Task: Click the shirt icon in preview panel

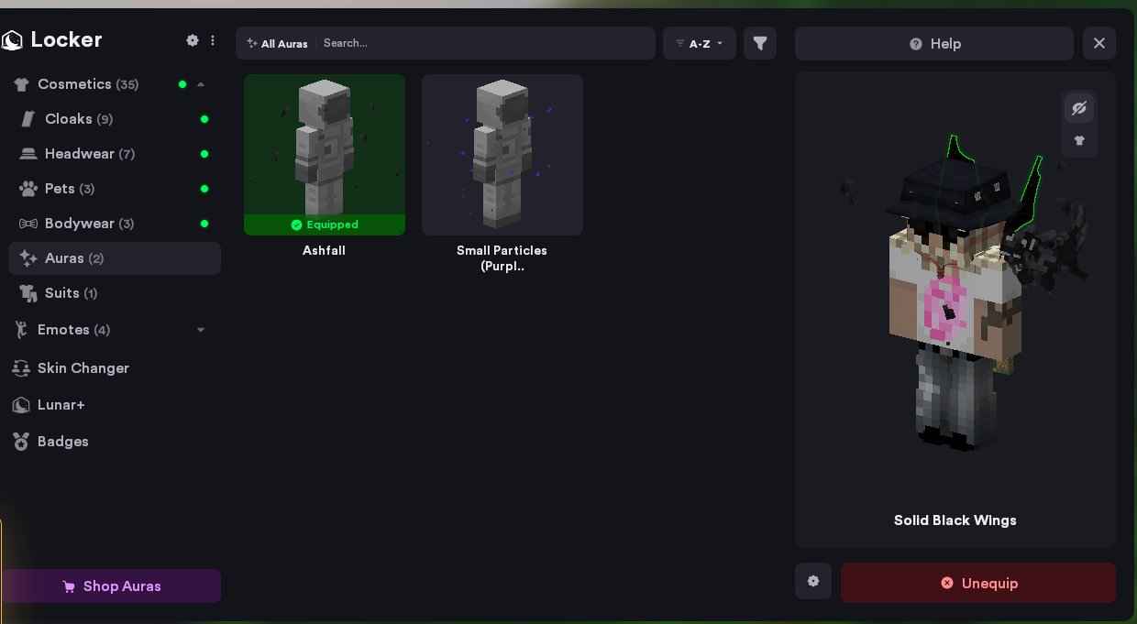Action: pyautogui.click(x=1079, y=141)
